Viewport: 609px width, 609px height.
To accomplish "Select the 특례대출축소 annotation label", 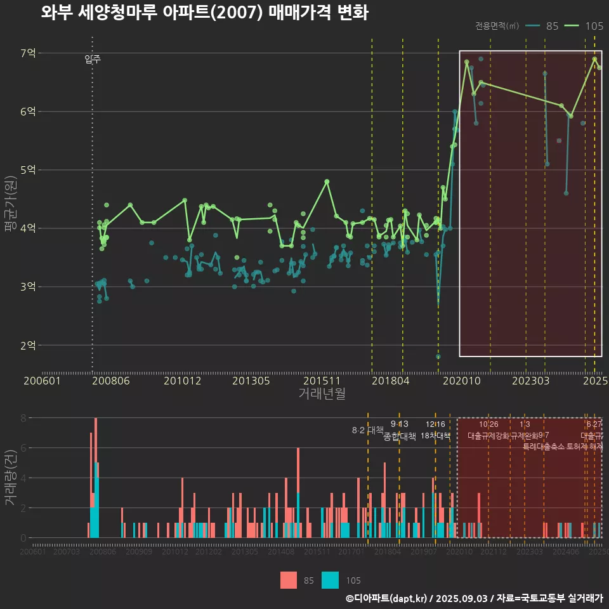I will 543,446.
